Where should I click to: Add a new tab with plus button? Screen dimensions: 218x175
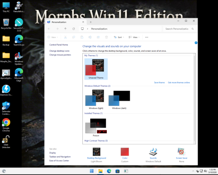coord(91,22)
